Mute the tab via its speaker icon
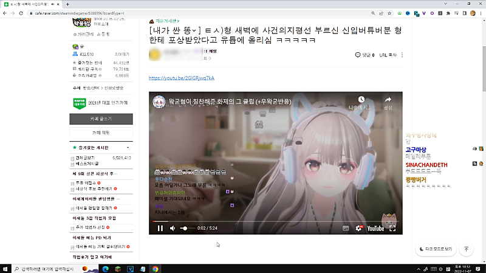The height and width of the screenshot is (273, 486). coord(52,4)
